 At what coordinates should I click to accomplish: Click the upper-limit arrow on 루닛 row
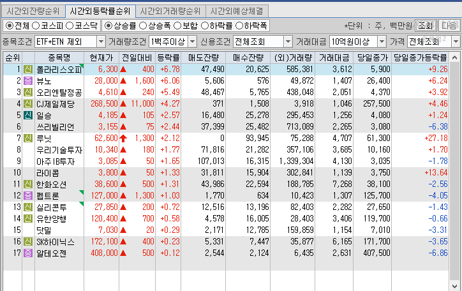pyautogui.click(x=123, y=138)
